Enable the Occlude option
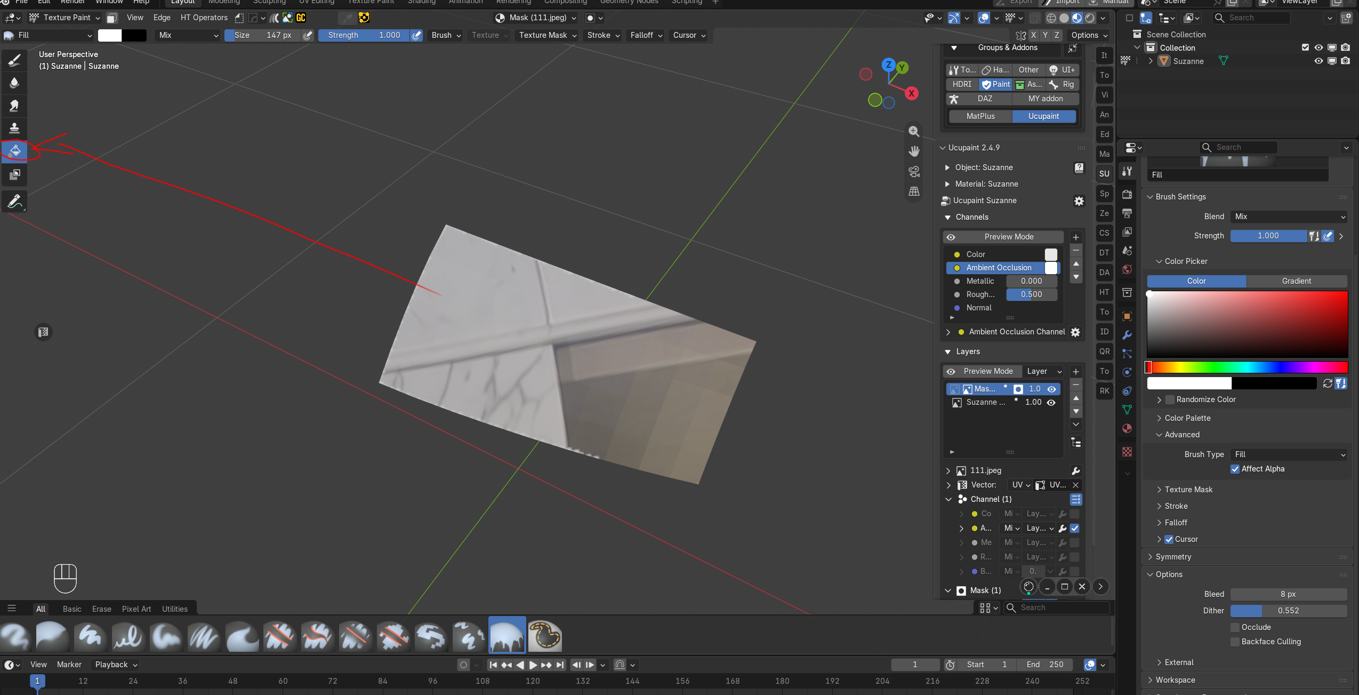The image size is (1359, 695). (1235, 627)
